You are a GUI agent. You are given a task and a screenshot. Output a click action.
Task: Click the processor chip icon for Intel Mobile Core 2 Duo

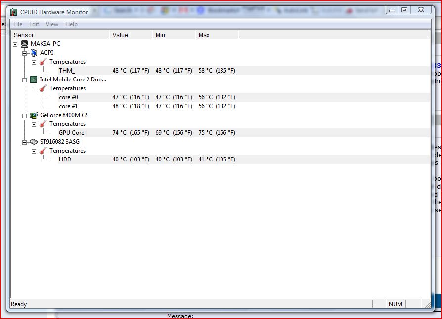point(34,80)
